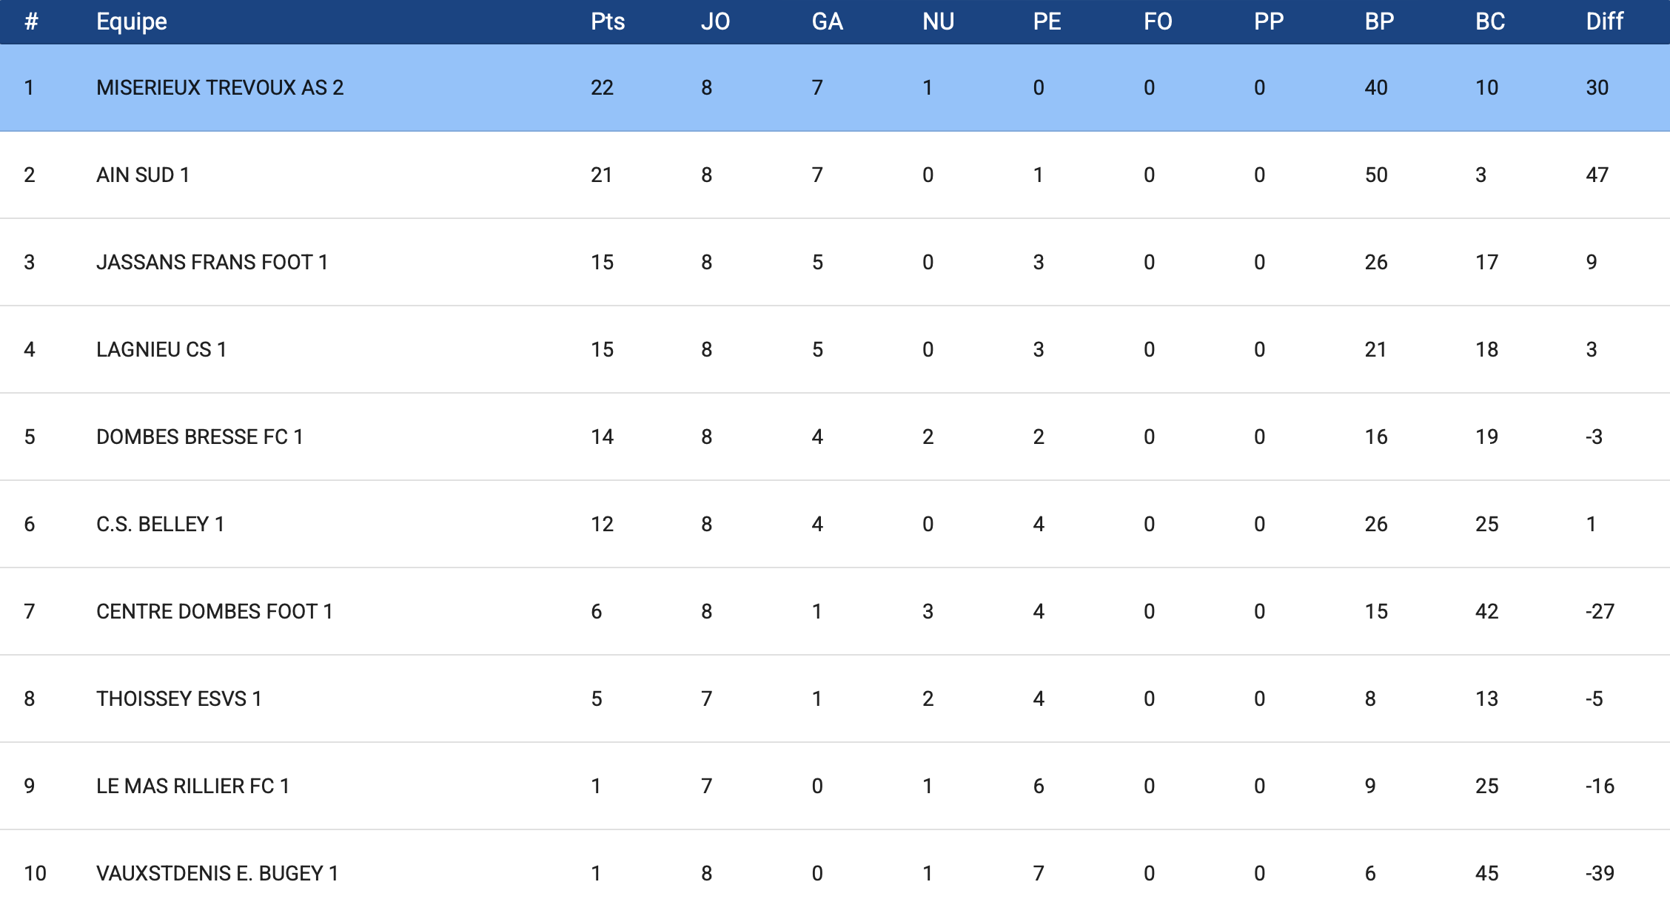This screenshot has height=916, width=1670.
Task: Click the BP column header
Action: 1379,21
